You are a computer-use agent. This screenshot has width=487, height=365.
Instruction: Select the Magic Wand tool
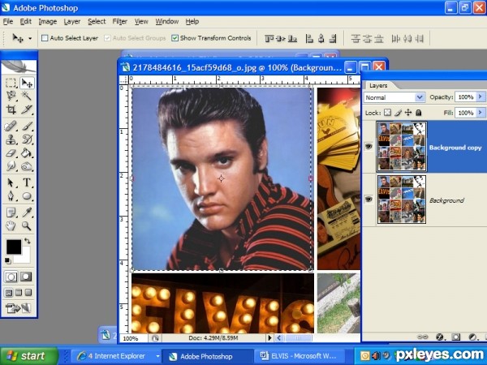pyautogui.click(x=27, y=96)
